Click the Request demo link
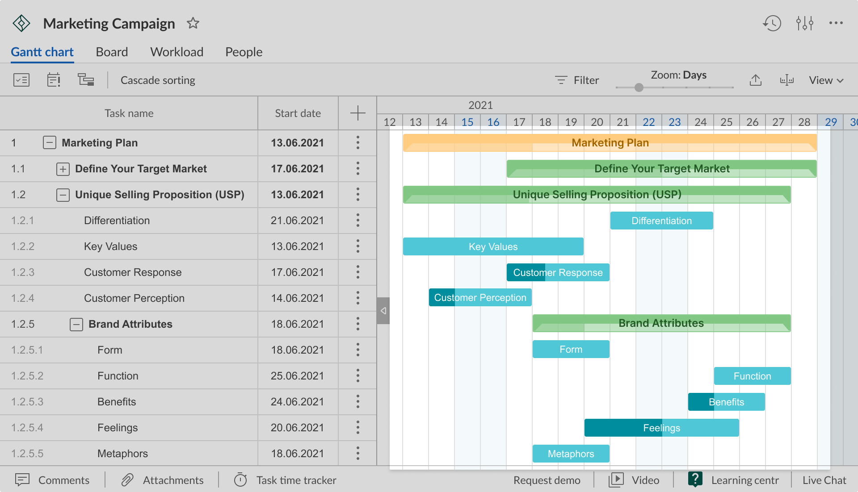Image resolution: width=858 pixels, height=492 pixels. [x=546, y=480]
